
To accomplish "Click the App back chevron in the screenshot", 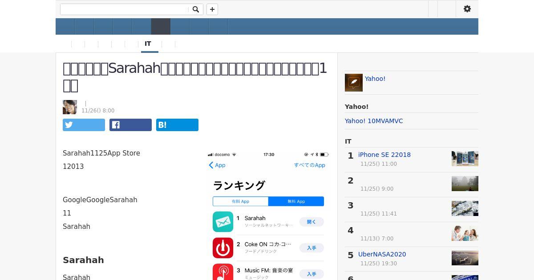I will 217,165.
